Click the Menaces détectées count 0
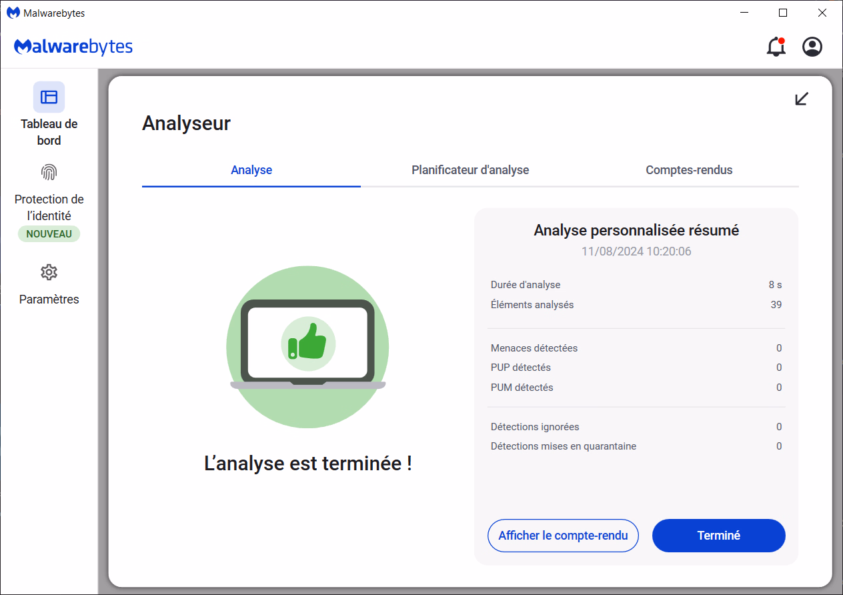 click(x=779, y=348)
